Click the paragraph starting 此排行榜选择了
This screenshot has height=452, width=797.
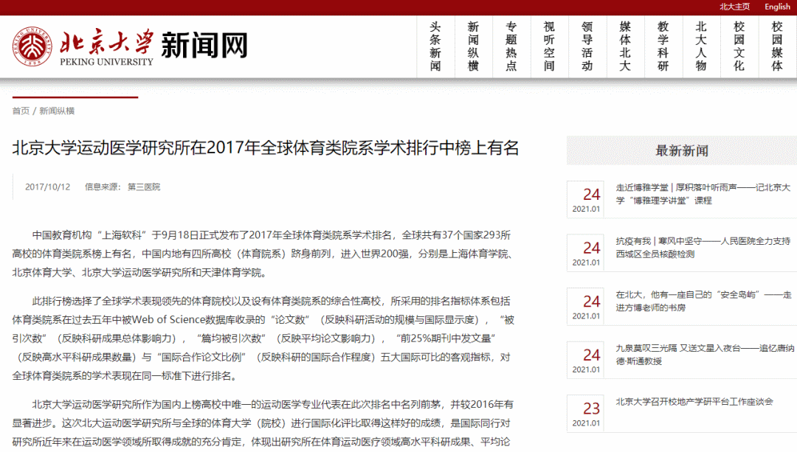coord(263,338)
